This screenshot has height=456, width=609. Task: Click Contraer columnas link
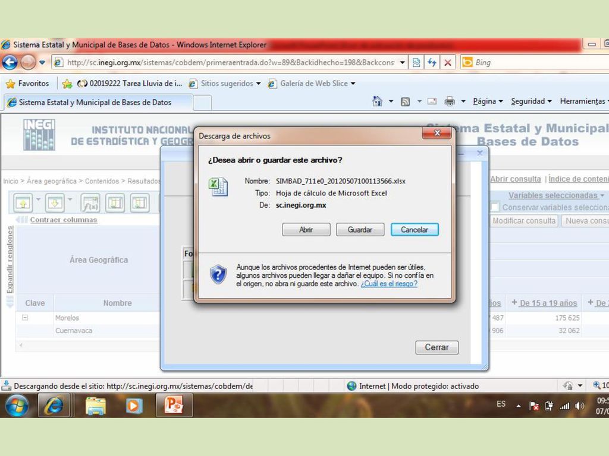63,220
